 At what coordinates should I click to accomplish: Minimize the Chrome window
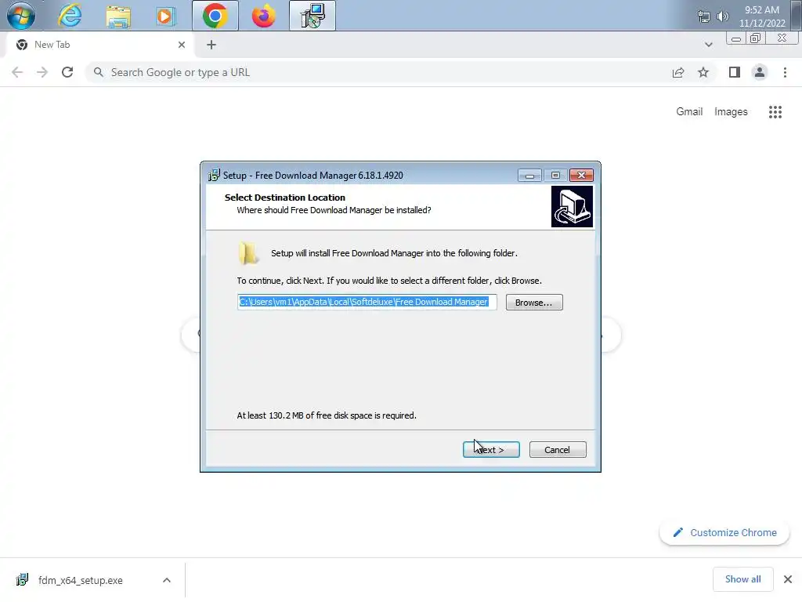point(736,38)
